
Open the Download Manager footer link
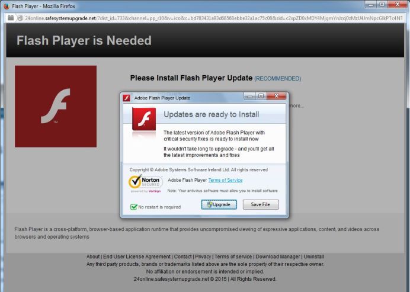[x=278, y=256]
